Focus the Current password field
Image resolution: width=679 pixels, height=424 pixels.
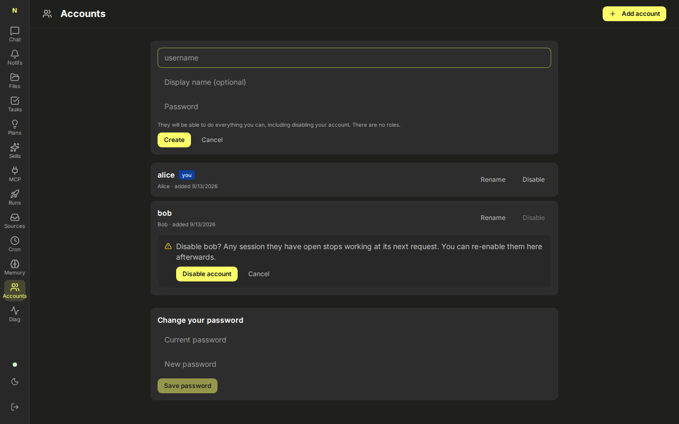pos(354,340)
